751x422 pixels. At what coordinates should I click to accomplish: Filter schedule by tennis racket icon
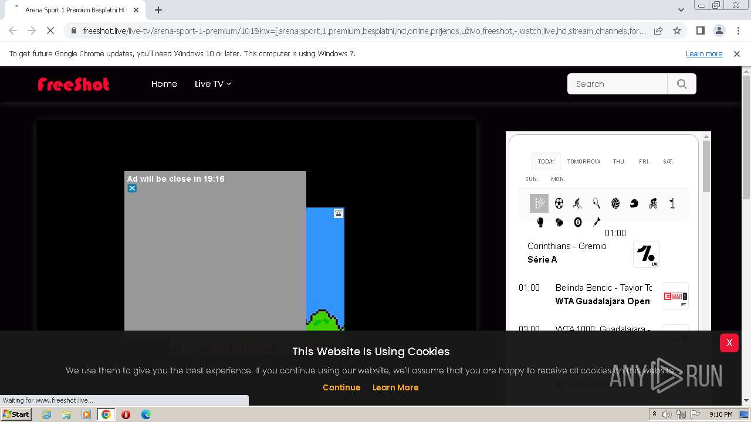pyautogui.click(x=597, y=203)
